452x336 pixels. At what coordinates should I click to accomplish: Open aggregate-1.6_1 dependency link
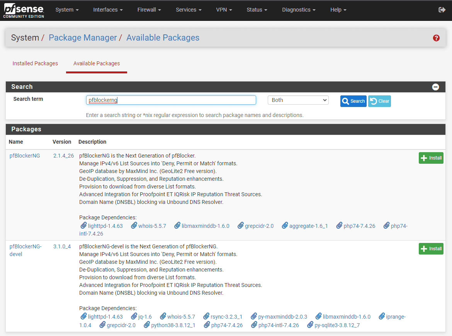[305, 226]
